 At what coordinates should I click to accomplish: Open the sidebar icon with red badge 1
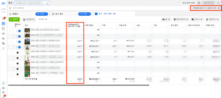[x=3, y=19]
